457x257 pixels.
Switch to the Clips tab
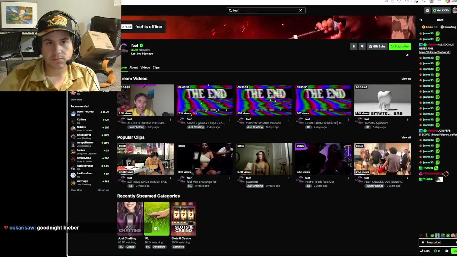[156, 67]
